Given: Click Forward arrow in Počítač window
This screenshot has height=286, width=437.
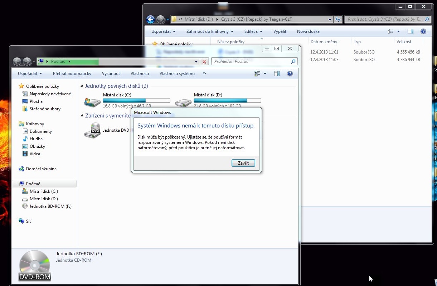Looking at the screenshot, I should [x=27, y=61].
